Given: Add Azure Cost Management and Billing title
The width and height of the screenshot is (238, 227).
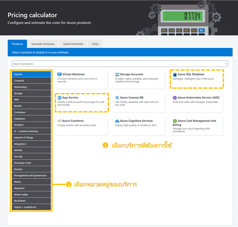Looking at the screenshot, I should [195, 123].
